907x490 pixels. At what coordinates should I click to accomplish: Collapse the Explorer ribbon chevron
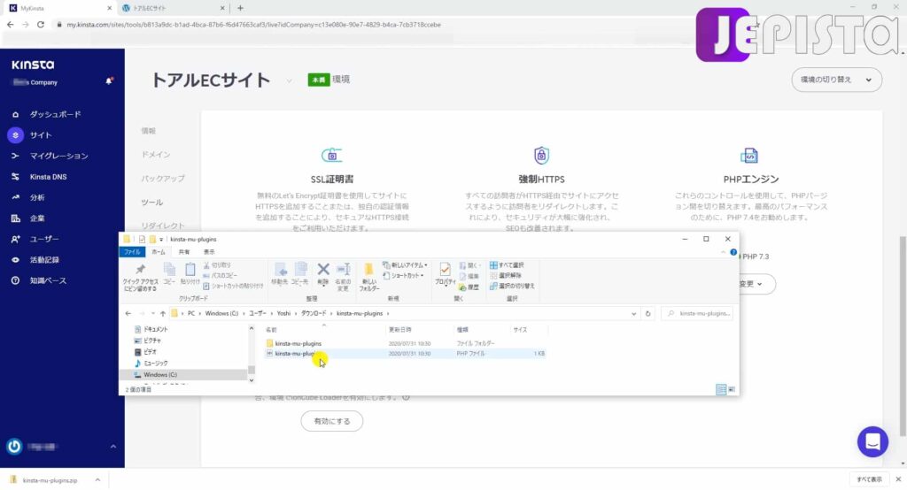coord(723,252)
